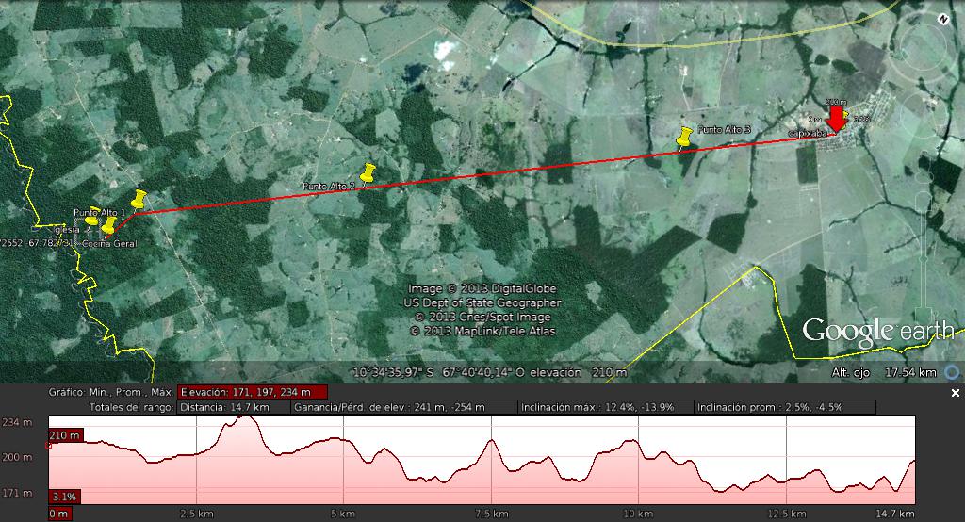
Task: Click the Punto Alto 1 label
Action: point(100,212)
